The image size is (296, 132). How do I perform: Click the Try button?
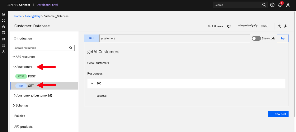283,38
